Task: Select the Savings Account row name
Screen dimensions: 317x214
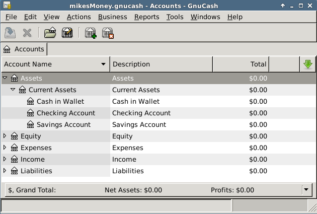Action: point(64,124)
